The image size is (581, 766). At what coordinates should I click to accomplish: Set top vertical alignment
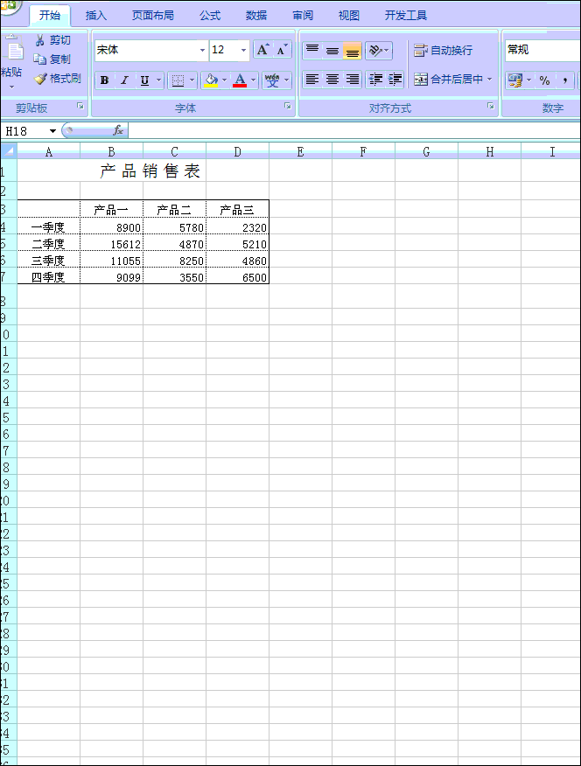pyautogui.click(x=312, y=51)
